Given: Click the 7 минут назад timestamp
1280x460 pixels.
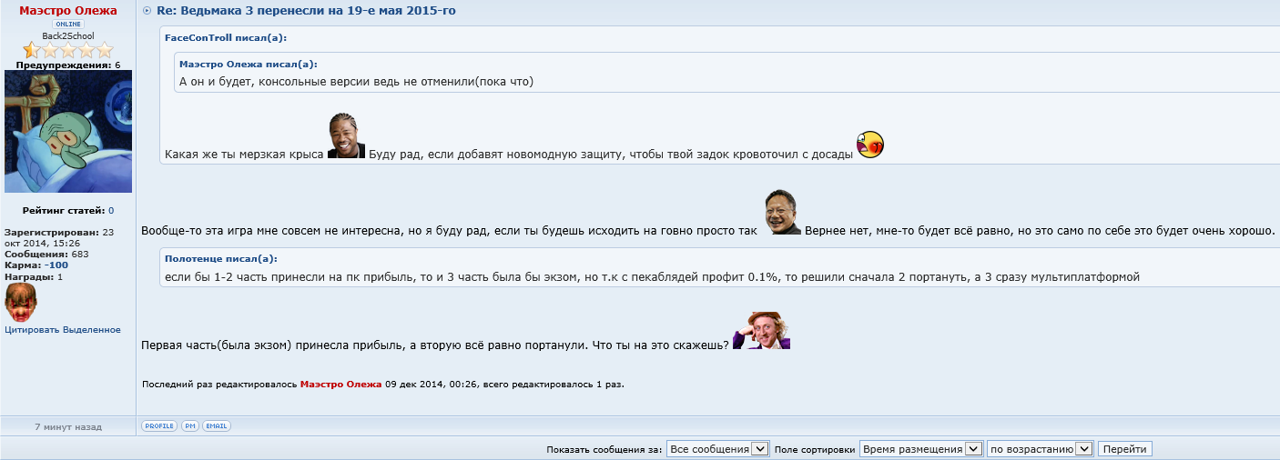Looking at the screenshot, I should [68, 426].
